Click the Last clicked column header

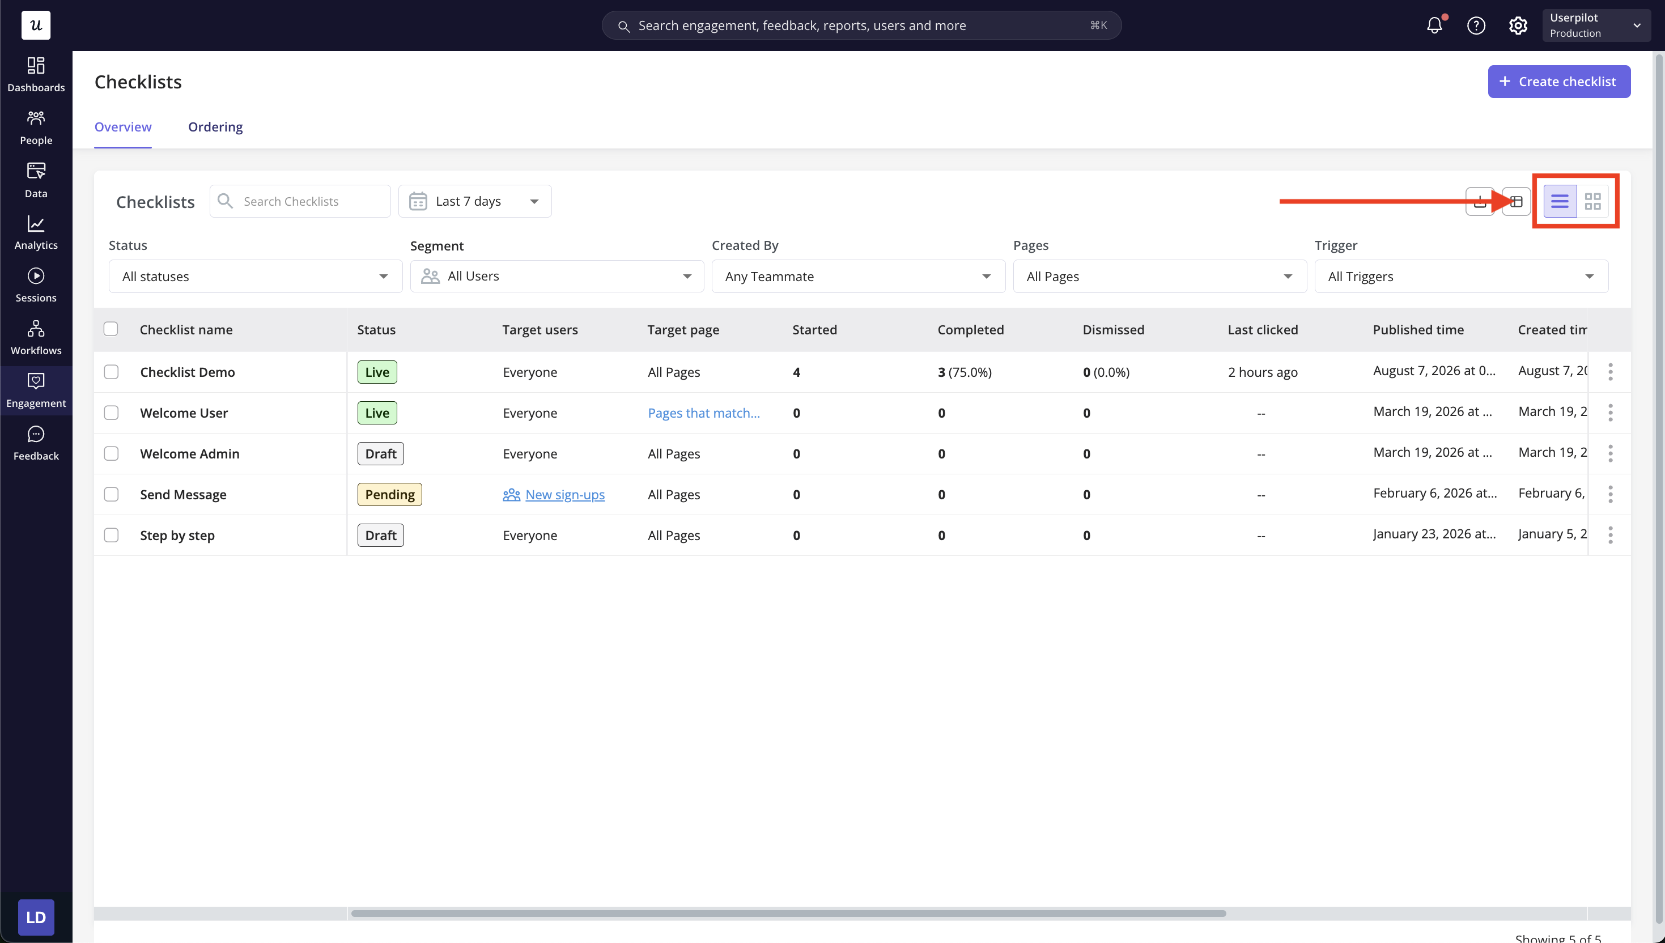pyautogui.click(x=1263, y=330)
